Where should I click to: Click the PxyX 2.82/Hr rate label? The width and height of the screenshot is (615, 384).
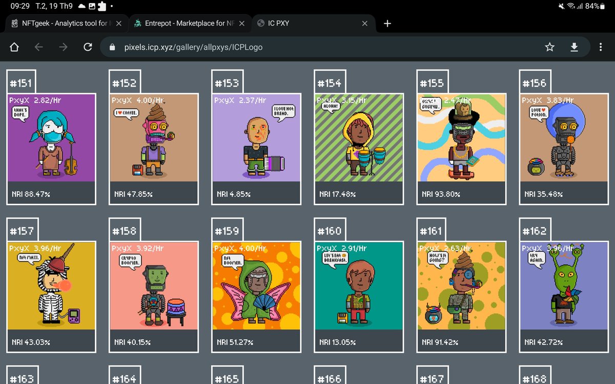tap(35, 100)
